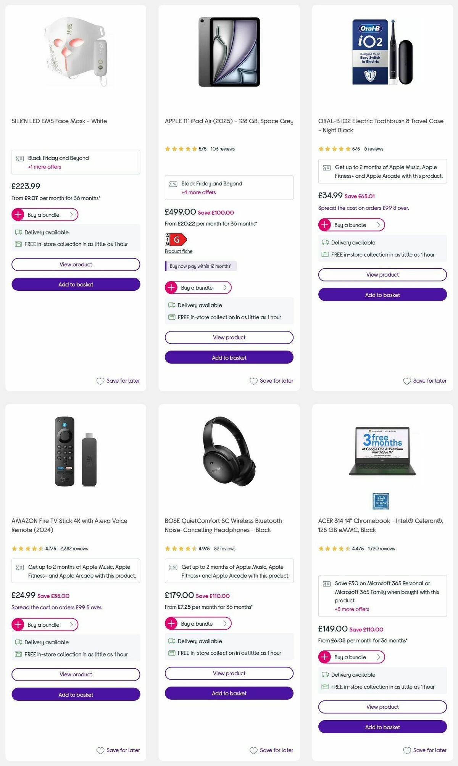View the 2,382 reviews for the Fire TV Stick
The height and width of the screenshot is (766, 458).
pyautogui.click(x=75, y=549)
